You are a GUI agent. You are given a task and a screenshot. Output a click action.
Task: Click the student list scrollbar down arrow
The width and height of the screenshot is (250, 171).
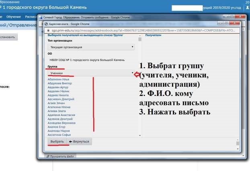click(140, 136)
